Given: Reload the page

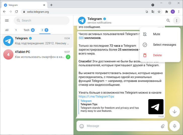Looking at the screenshot, I should click(16, 12).
